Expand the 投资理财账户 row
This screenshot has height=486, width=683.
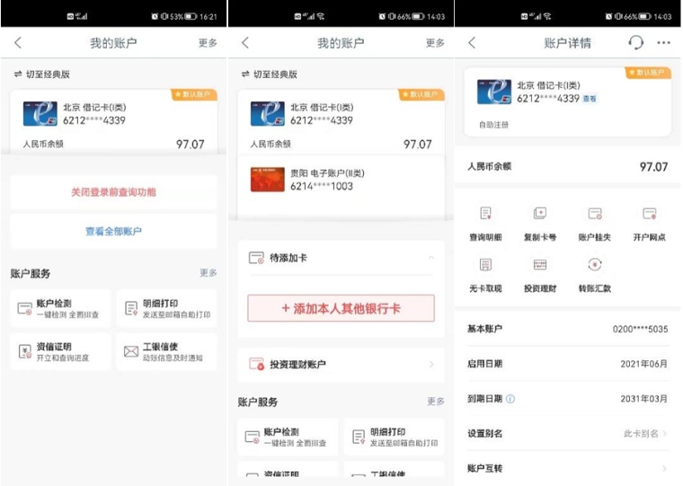[341, 365]
